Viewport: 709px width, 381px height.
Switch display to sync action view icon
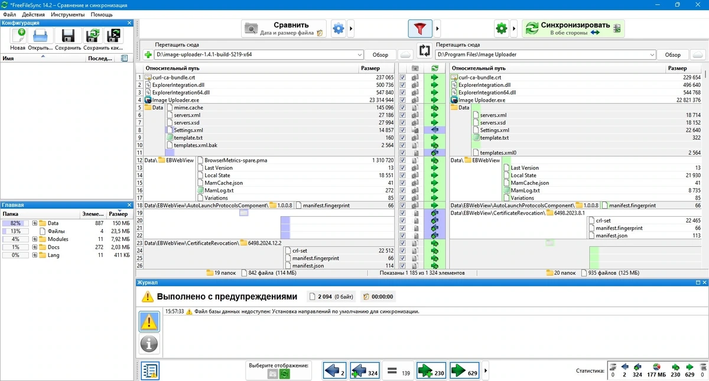click(x=284, y=374)
